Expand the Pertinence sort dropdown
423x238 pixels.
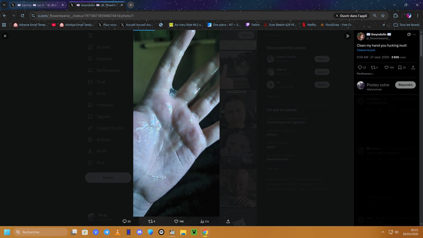(365, 74)
